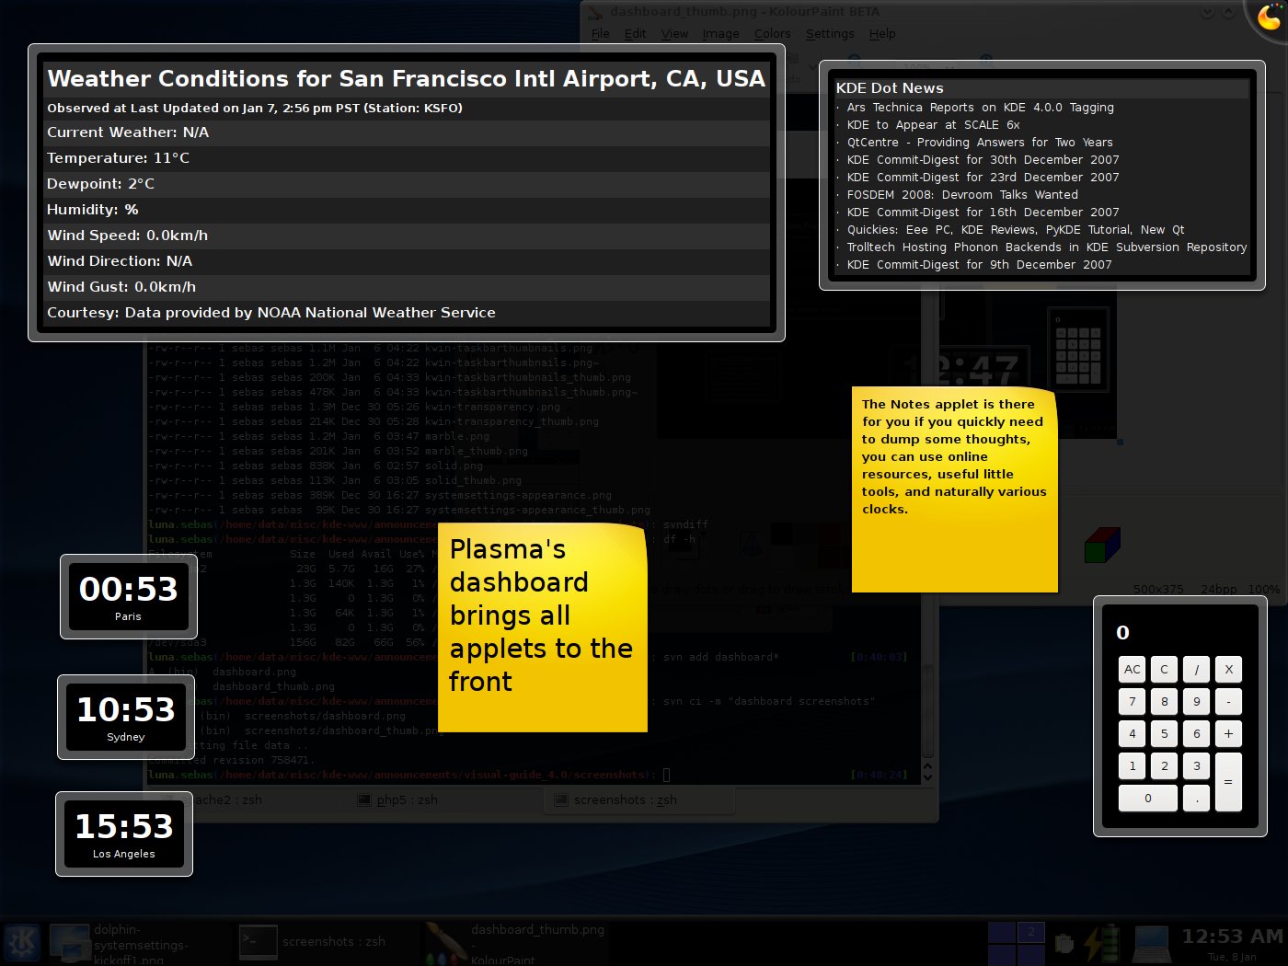Open QtCentre Providing Answers news item

(x=980, y=143)
